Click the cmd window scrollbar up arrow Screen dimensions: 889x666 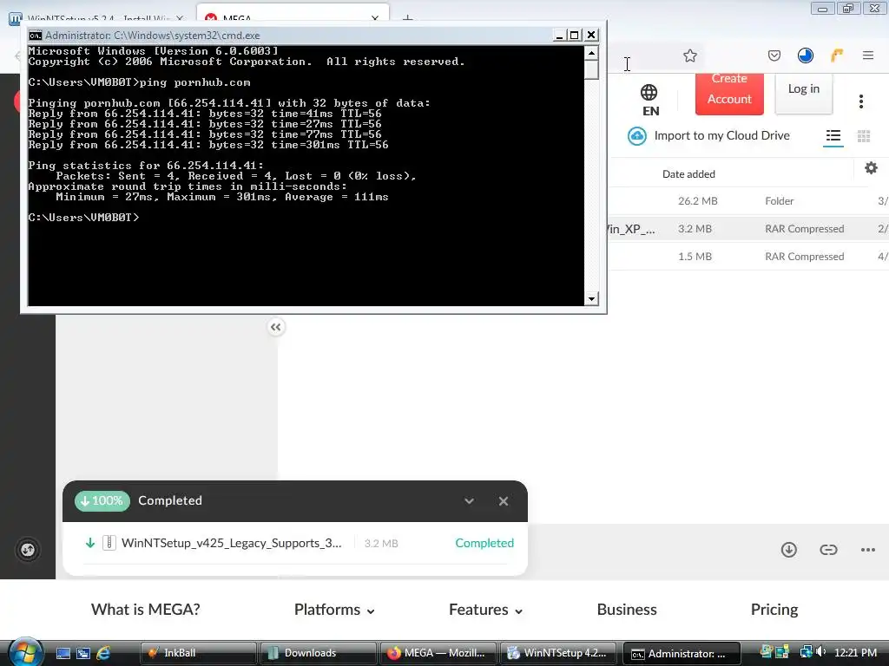click(590, 53)
